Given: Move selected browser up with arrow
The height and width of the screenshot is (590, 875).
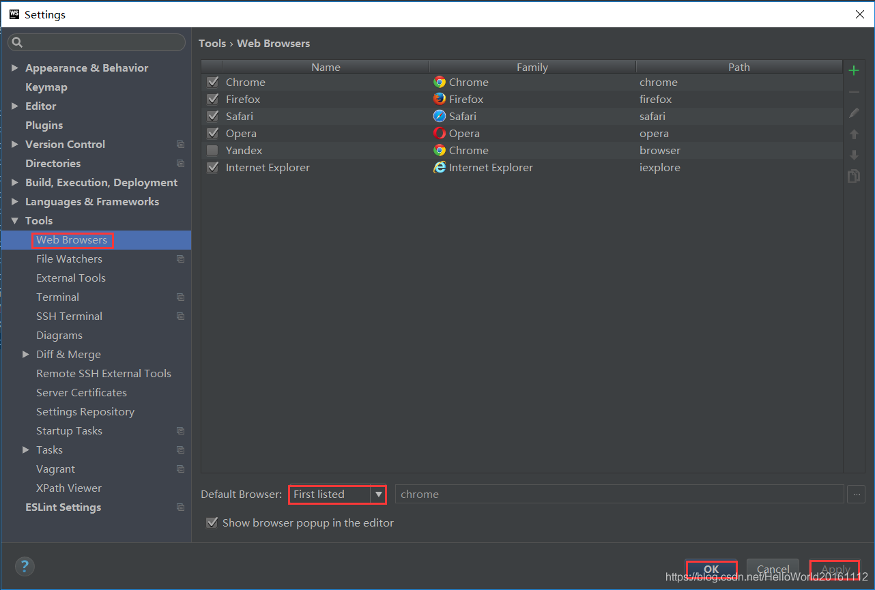Looking at the screenshot, I should point(853,134).
